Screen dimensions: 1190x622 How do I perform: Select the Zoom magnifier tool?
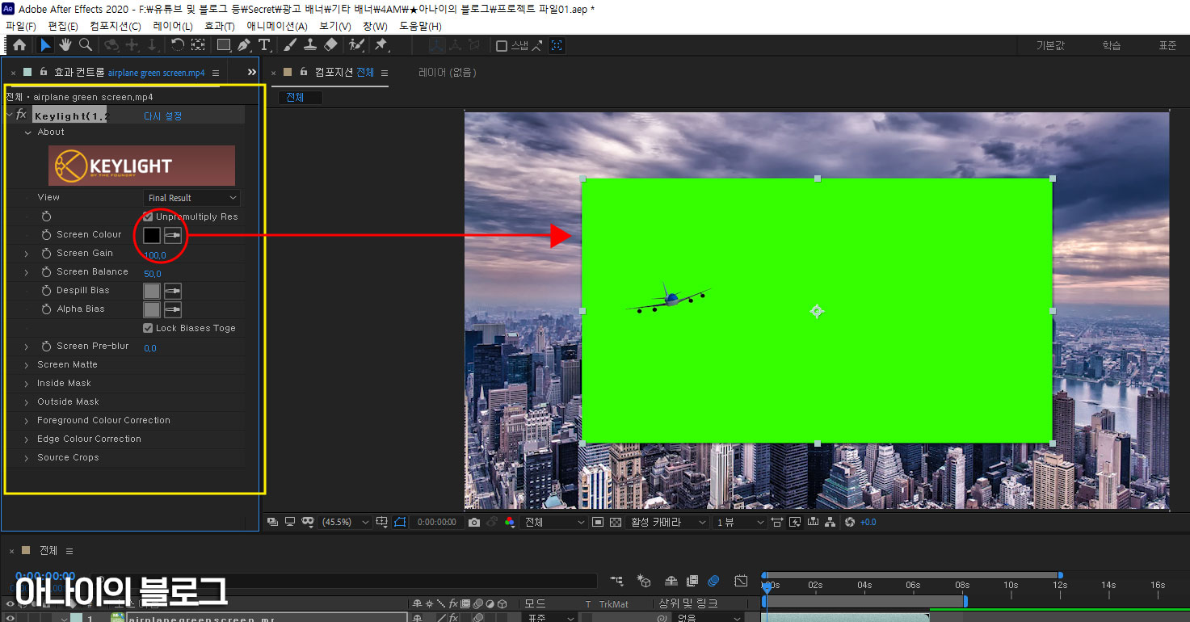85,45
